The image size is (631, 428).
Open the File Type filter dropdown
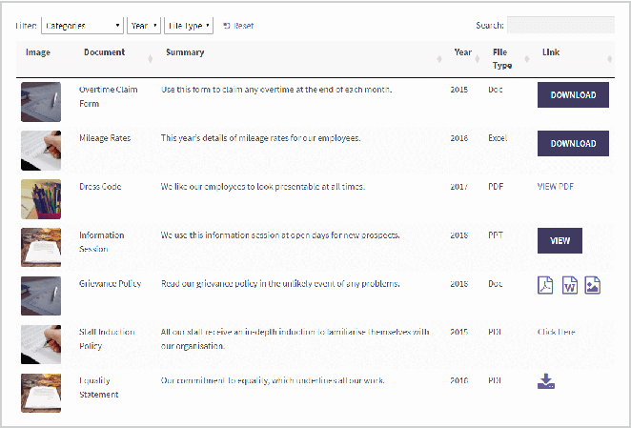pos(189,26)
